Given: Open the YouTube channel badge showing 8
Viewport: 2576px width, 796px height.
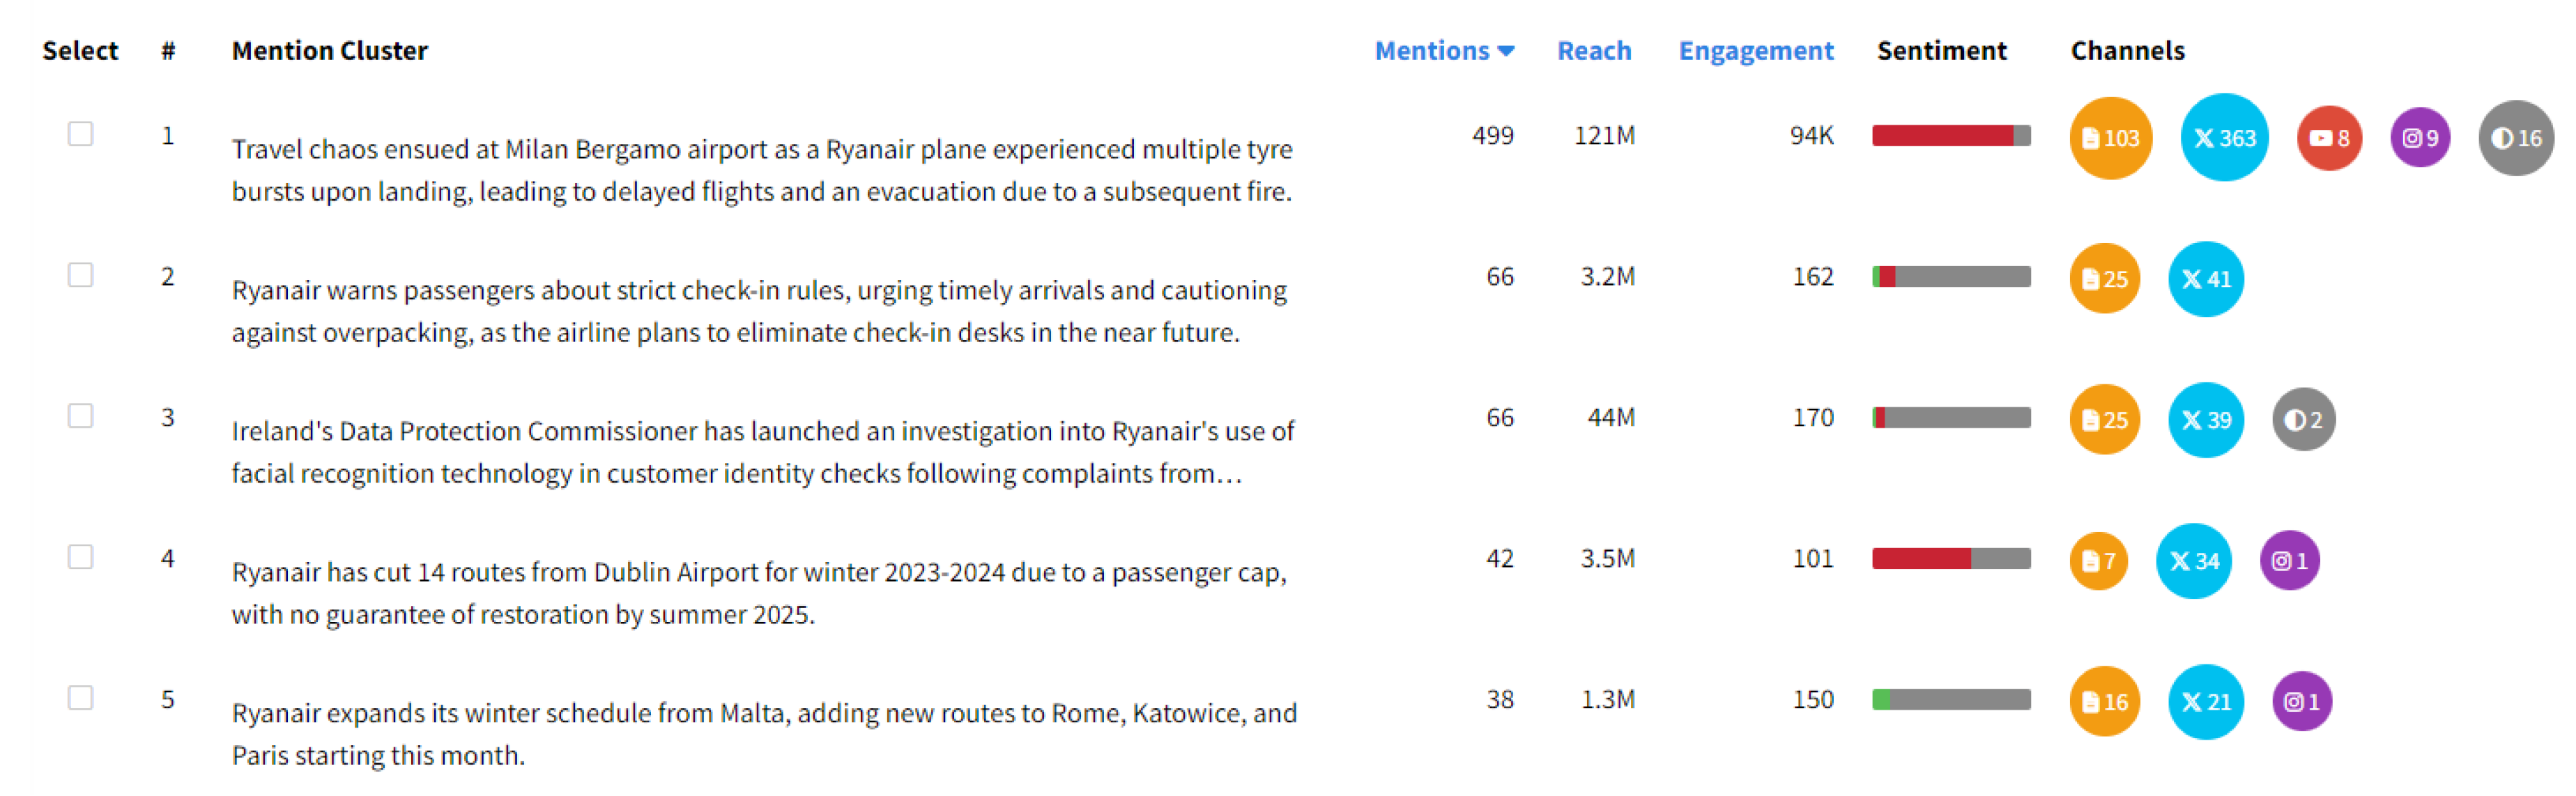Looking at the screenshot, I should tap(2329, 138).
